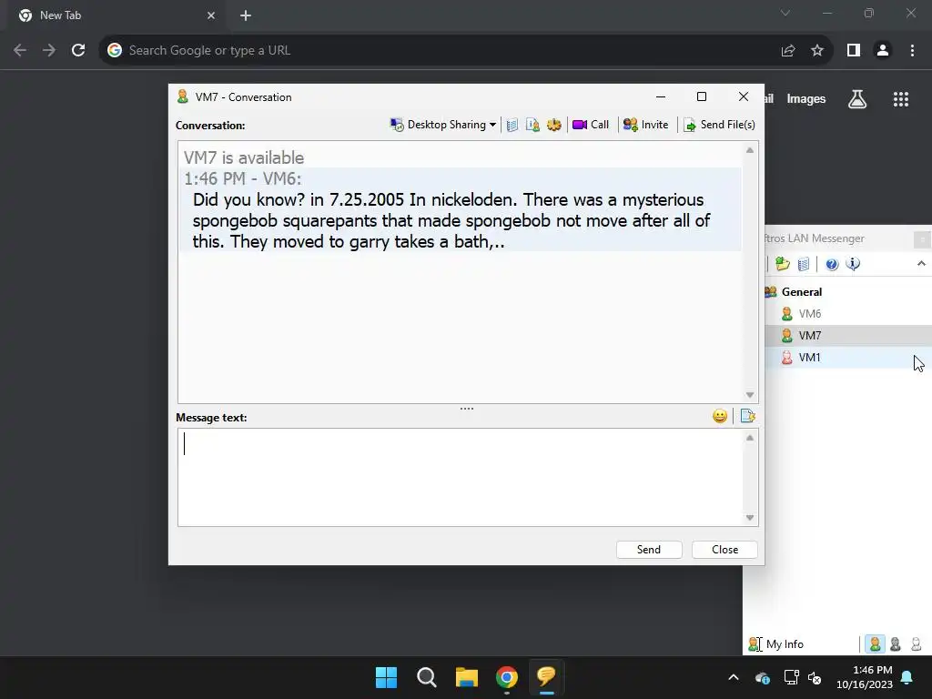Open user info icon in conversation toolbar

pos(532,125)
